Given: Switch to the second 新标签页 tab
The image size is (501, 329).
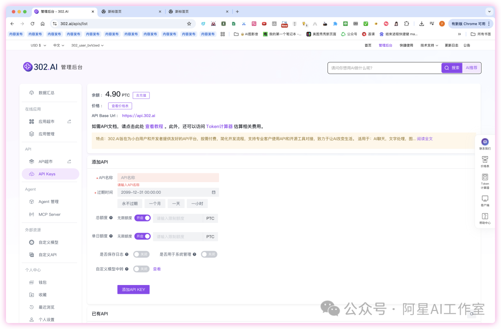Looking at the screenshot, I should (x=198, y=12).
